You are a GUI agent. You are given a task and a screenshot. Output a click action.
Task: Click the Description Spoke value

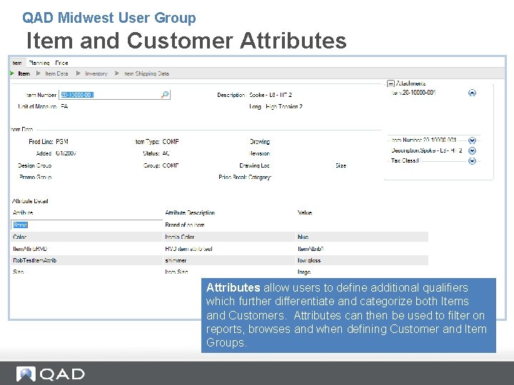click(271, 95)
